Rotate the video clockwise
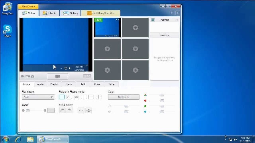 click(62, 110)
